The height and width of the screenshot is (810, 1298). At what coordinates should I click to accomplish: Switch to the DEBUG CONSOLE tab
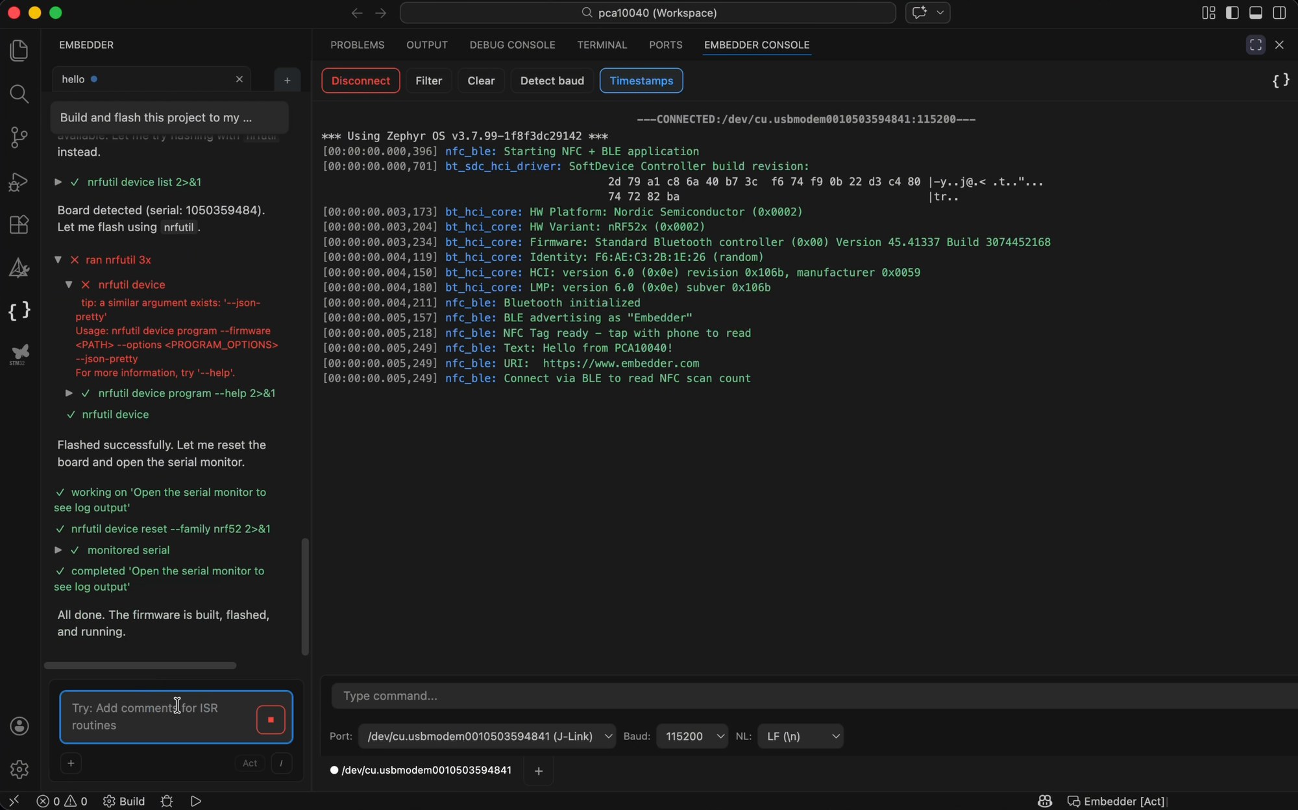pos(512,45)
